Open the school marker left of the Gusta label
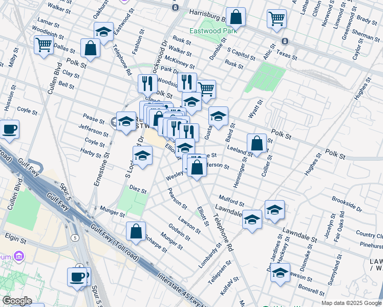The width and height of the screenshot is (383, 307). [192, 102]
